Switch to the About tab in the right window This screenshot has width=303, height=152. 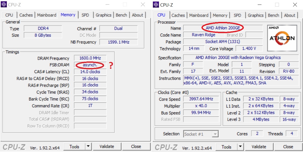coord(290,15)
